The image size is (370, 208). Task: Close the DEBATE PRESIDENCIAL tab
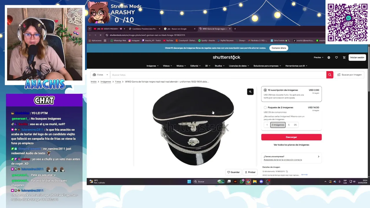[125, 29]
